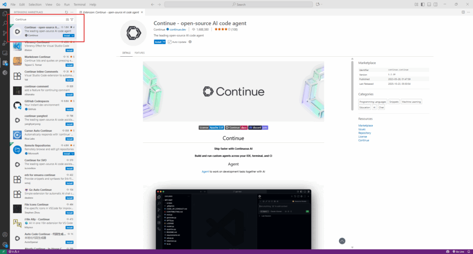Open the Manage gear in activity bar
The image size is (473, 254).
pos(5,244)
